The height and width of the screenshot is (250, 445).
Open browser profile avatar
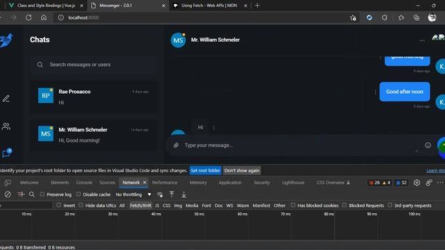tap(432, 17)
